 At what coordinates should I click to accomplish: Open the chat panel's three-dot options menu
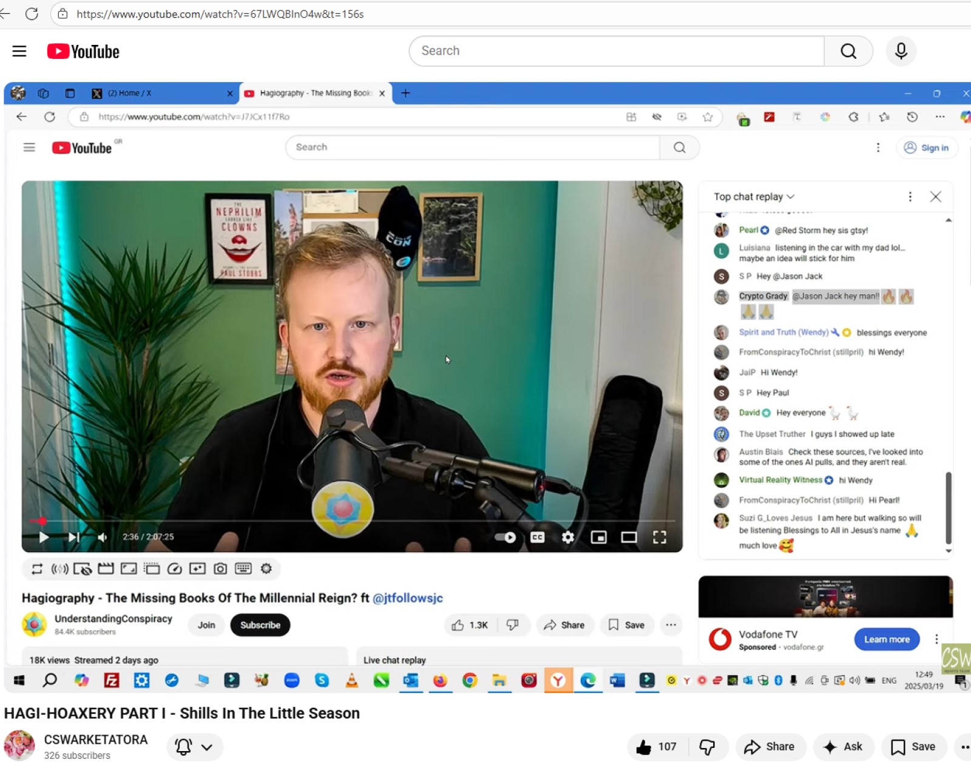click(x=910, y=197)
